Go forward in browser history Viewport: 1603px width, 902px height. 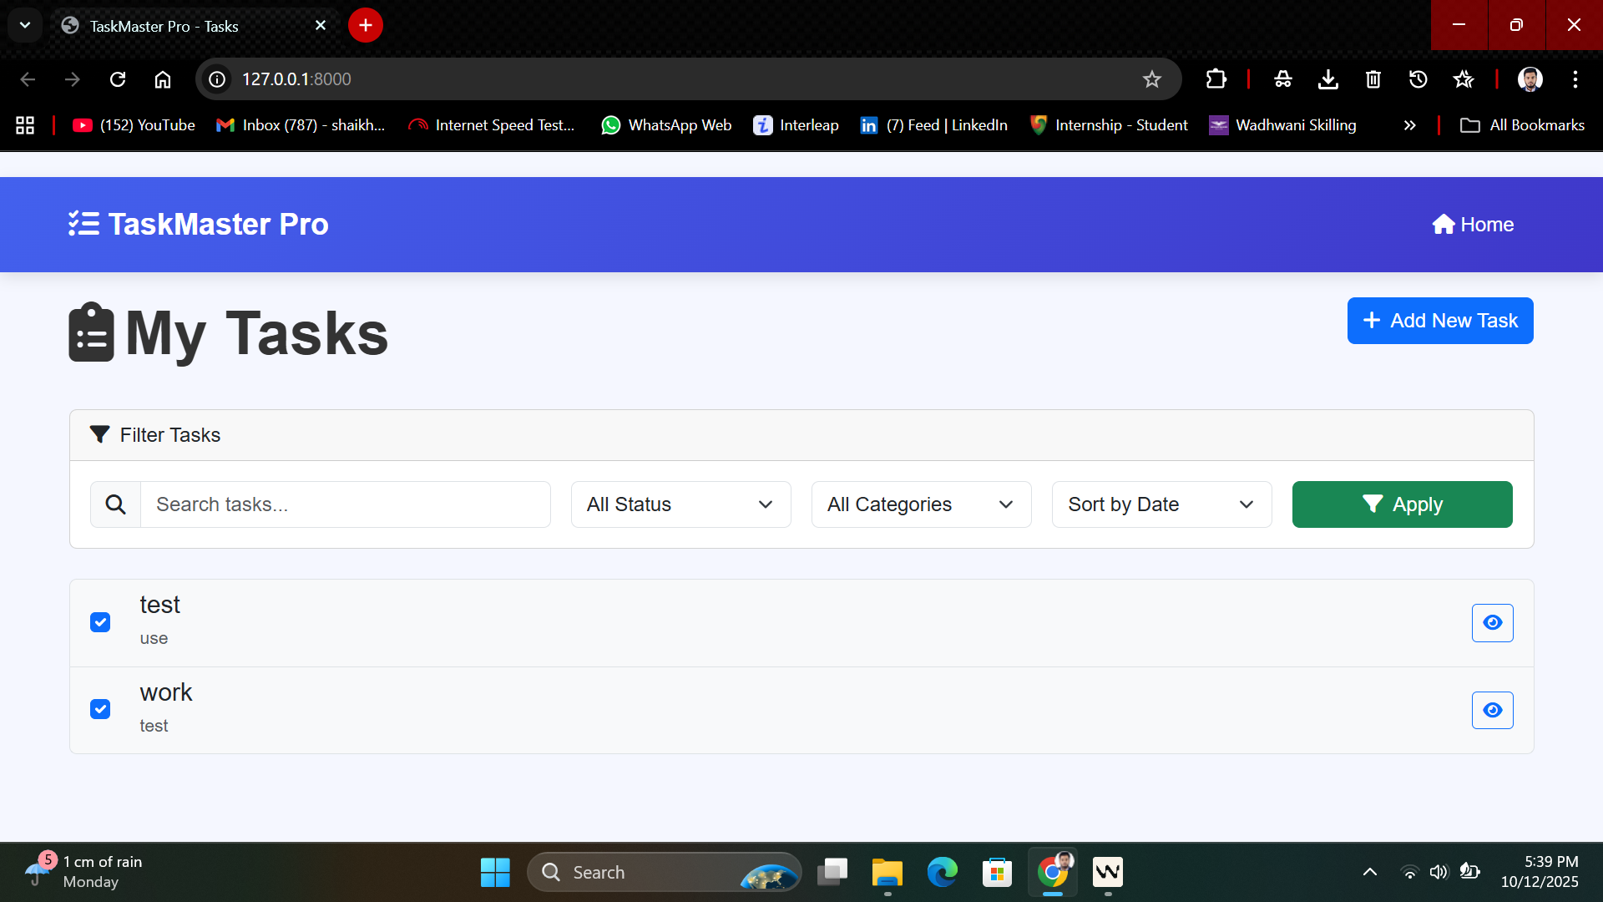tap(73, 79)
